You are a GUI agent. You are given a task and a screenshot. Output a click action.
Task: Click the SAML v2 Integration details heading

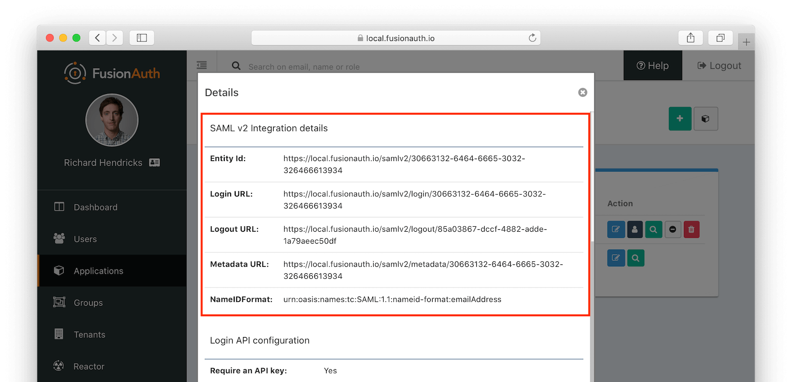pyautogui.click(x=269, y=128)
